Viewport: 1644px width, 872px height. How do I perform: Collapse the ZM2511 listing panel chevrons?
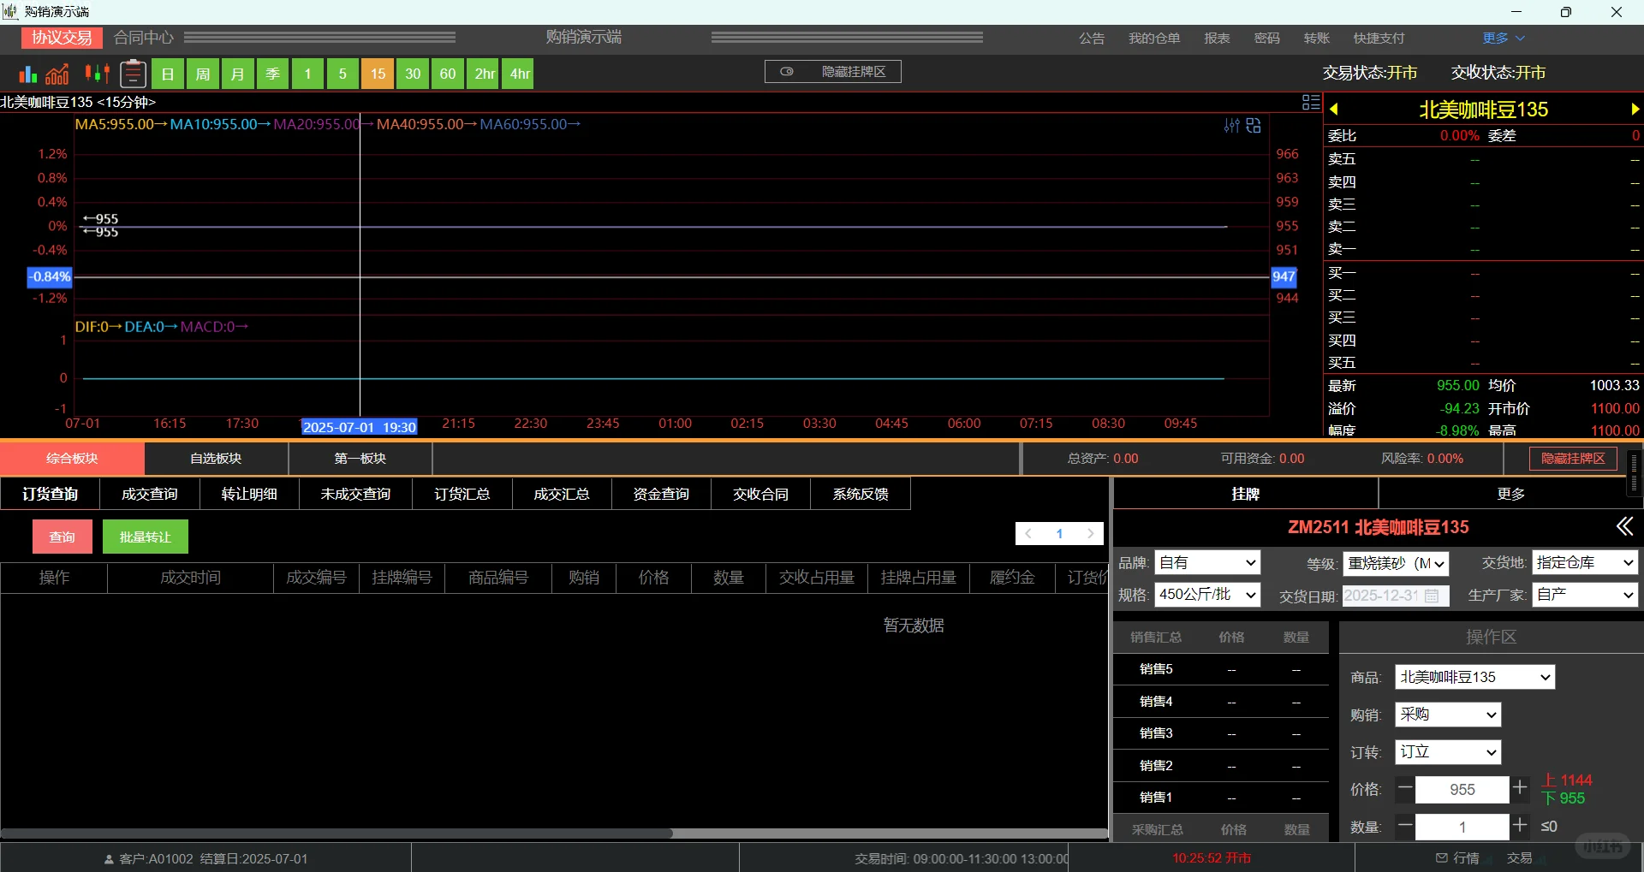[x=1624, y=526]
